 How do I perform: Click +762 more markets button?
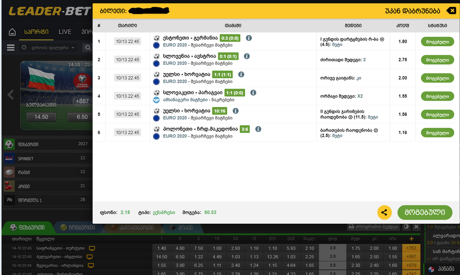[x=411, y=248]
